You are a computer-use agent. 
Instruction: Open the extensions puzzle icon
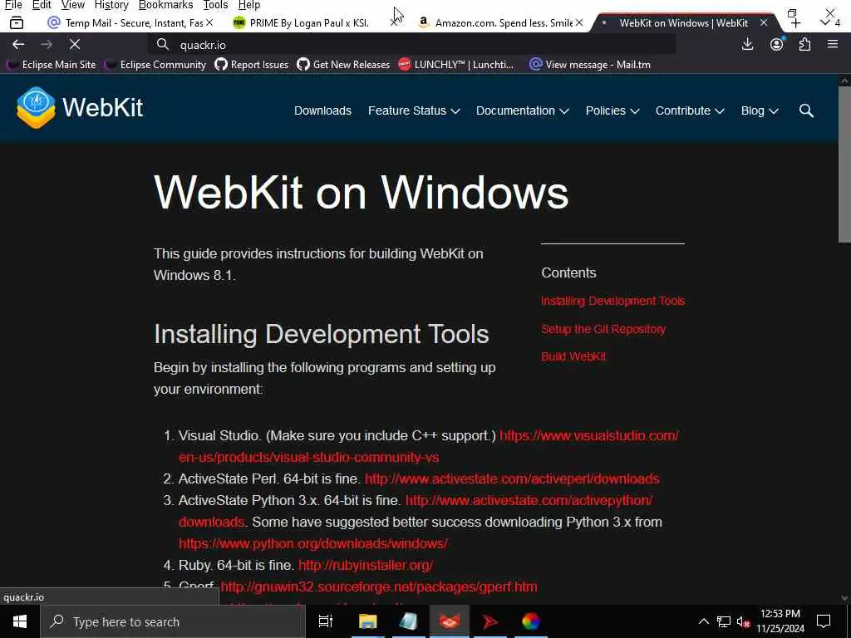[x=804, y=44]
